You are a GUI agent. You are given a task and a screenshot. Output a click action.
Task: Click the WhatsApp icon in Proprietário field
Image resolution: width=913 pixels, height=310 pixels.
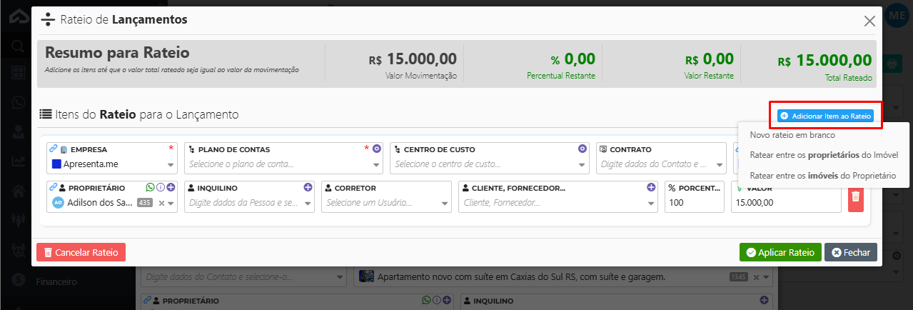pos(150,187)
